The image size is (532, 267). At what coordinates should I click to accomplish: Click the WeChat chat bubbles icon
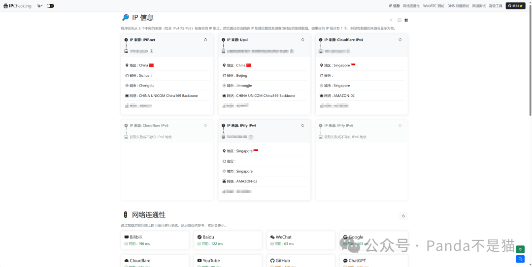tap(272, 237)
